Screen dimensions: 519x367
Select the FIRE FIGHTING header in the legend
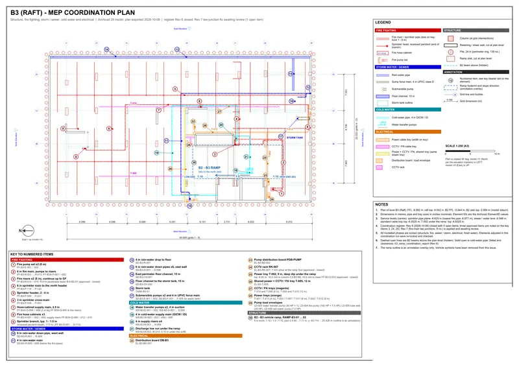[408, 30]
